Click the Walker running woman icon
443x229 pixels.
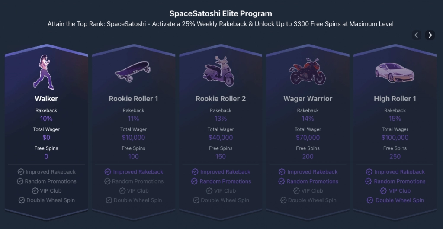(x=44, y=72)
